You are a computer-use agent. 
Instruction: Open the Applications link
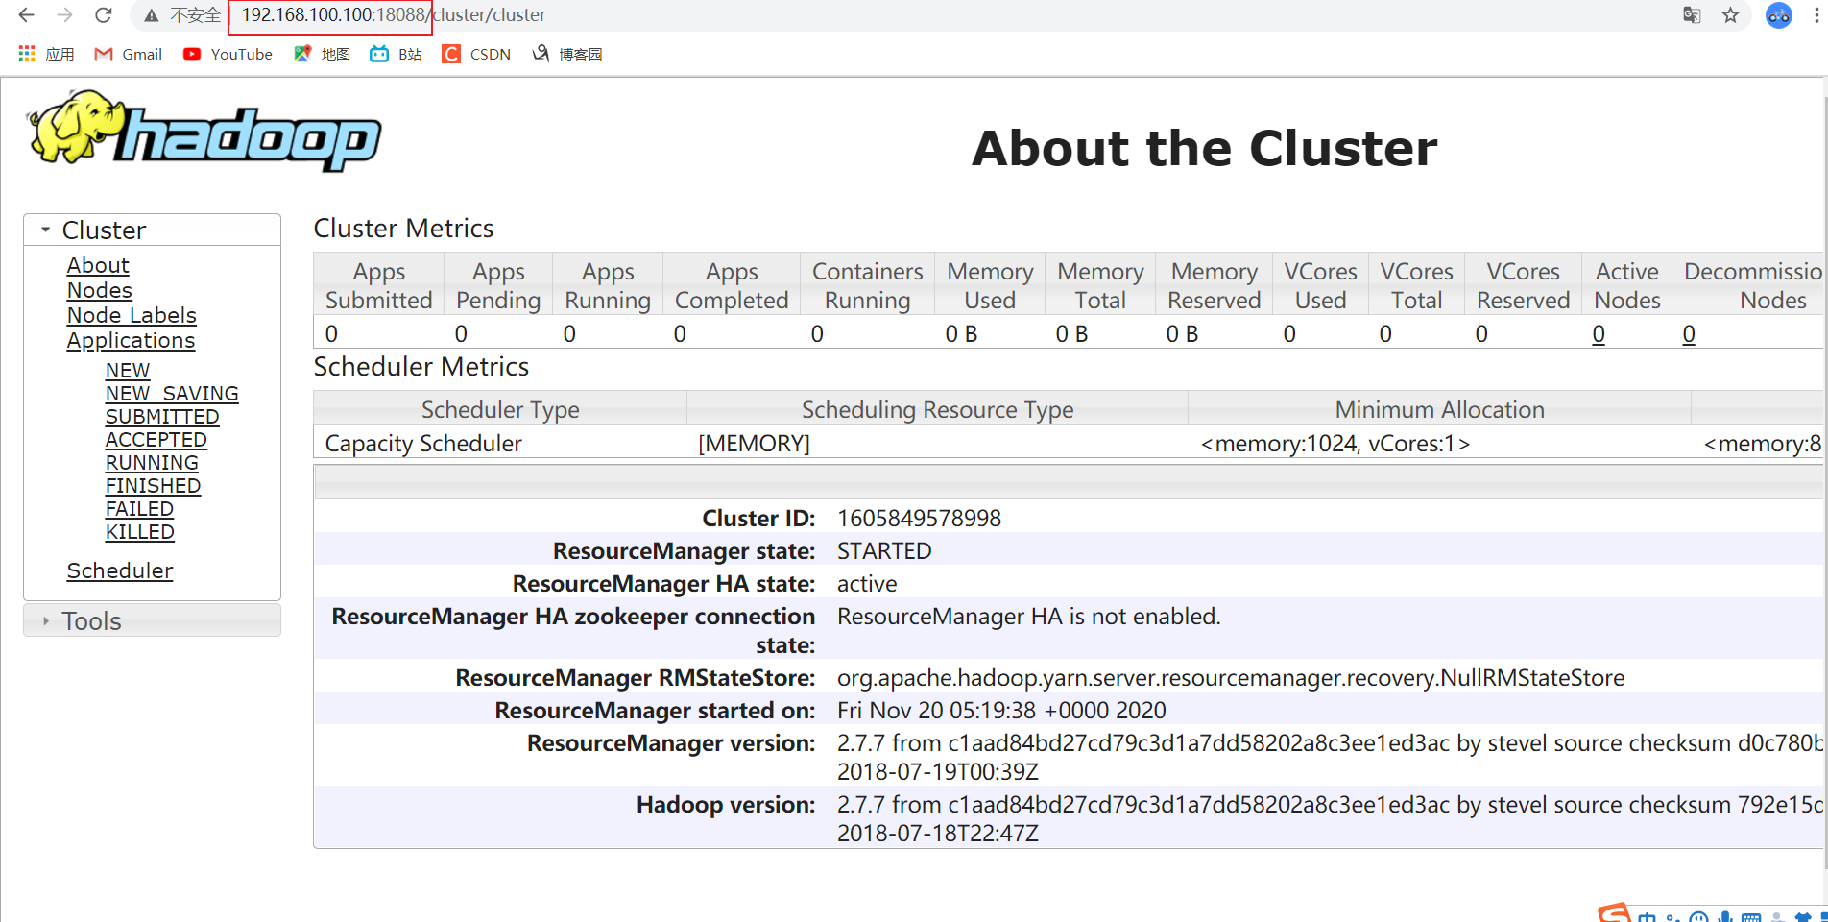click(131, 340)
